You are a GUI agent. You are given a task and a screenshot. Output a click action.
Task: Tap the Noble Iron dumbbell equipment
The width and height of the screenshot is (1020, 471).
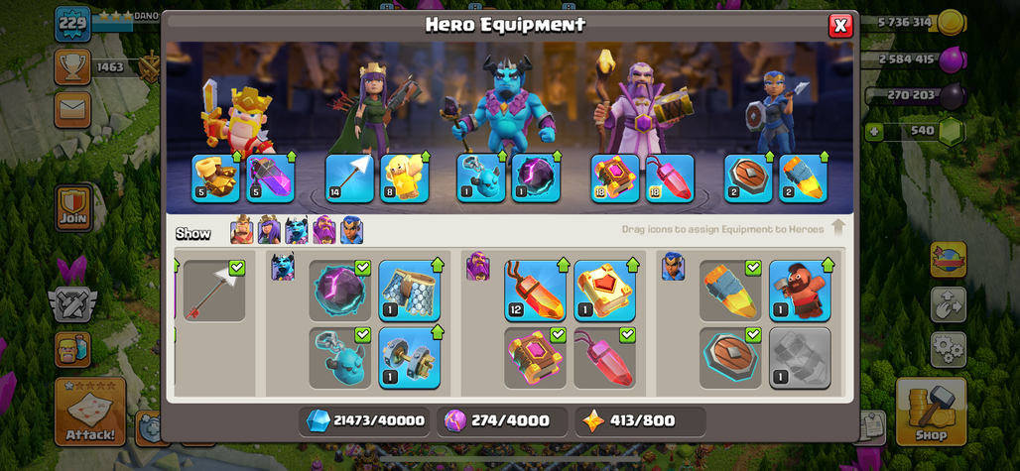(x=409, y=358)
